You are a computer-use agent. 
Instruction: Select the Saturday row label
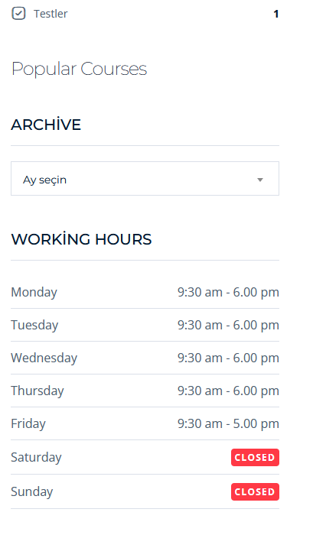(36, 457)
